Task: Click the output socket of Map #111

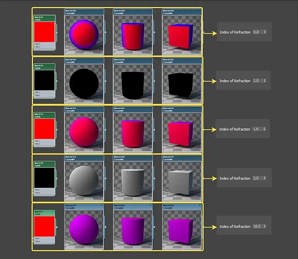Action: pos(57,227)
